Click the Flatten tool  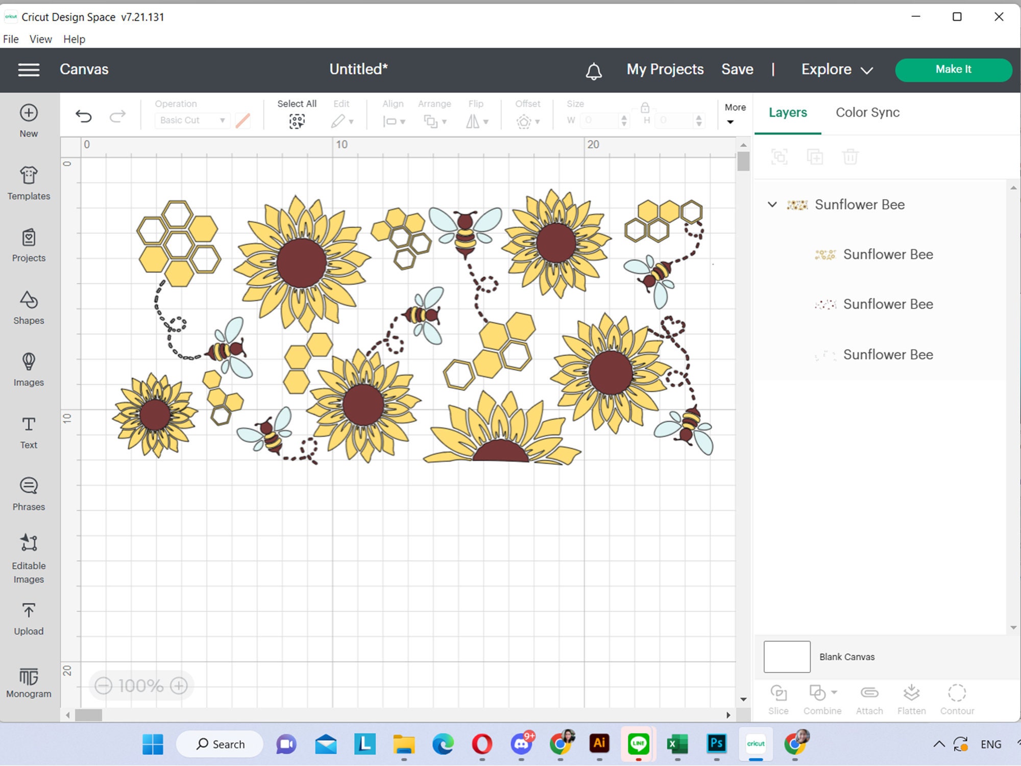tap(911, 699)
